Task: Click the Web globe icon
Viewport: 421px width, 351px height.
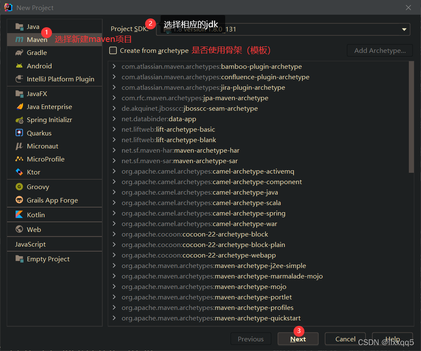Action: pos(19,229)
